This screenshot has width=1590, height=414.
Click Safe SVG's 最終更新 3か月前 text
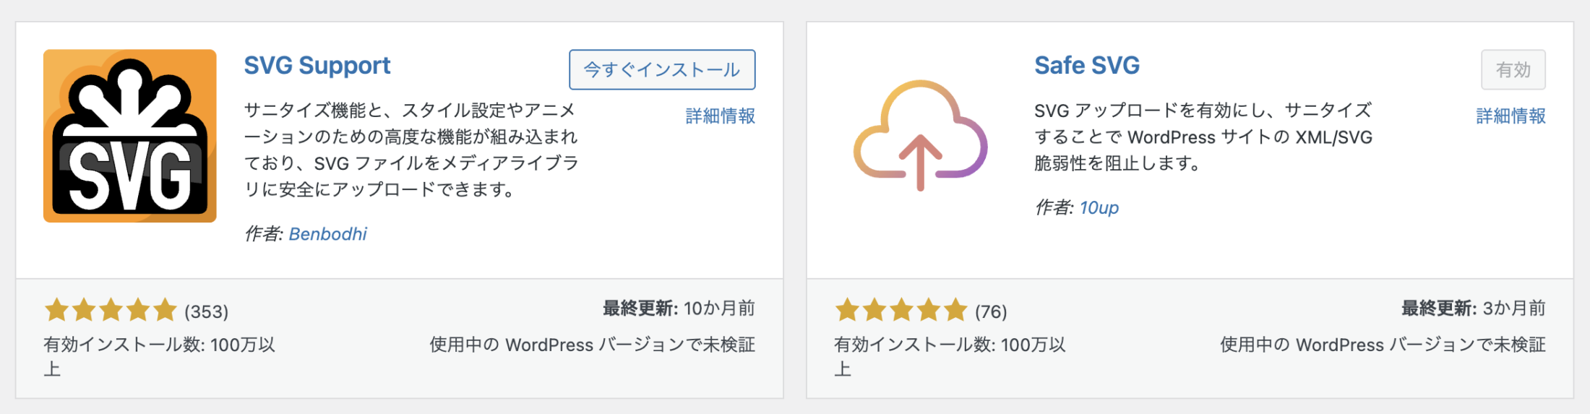pos(1473,309)
